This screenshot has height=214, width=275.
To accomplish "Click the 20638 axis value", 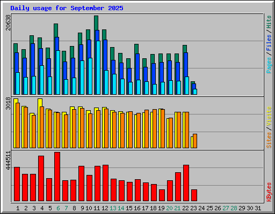I will click(x=8, y=22).
